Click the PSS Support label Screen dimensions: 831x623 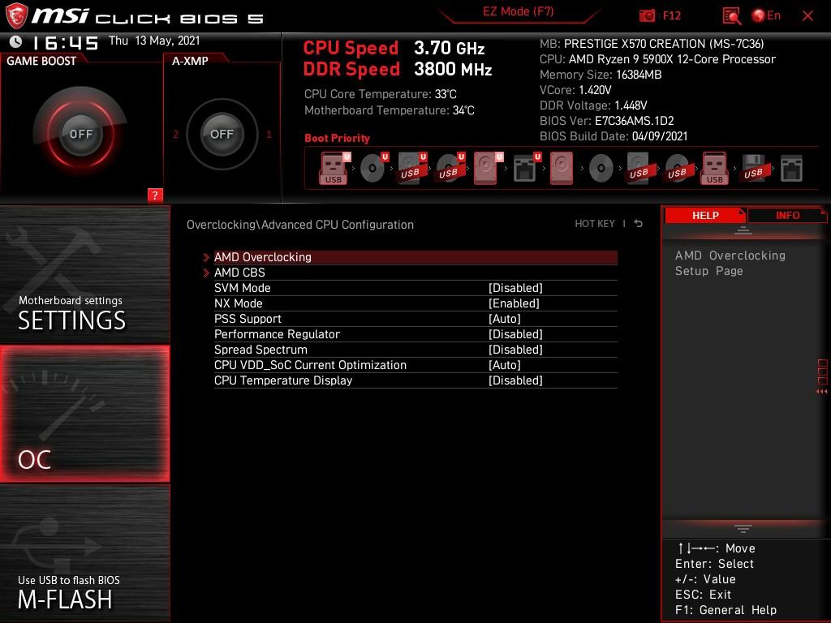[x=248, y=319]
